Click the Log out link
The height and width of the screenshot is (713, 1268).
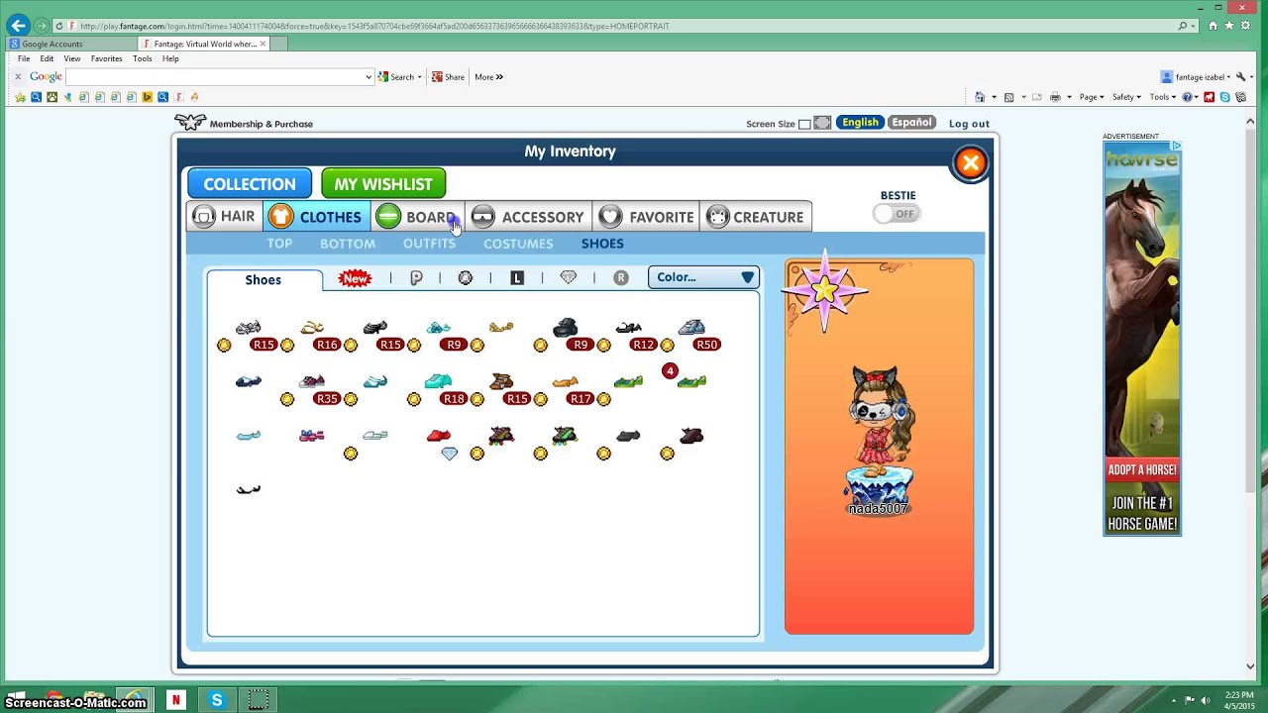tap(969, 124)
